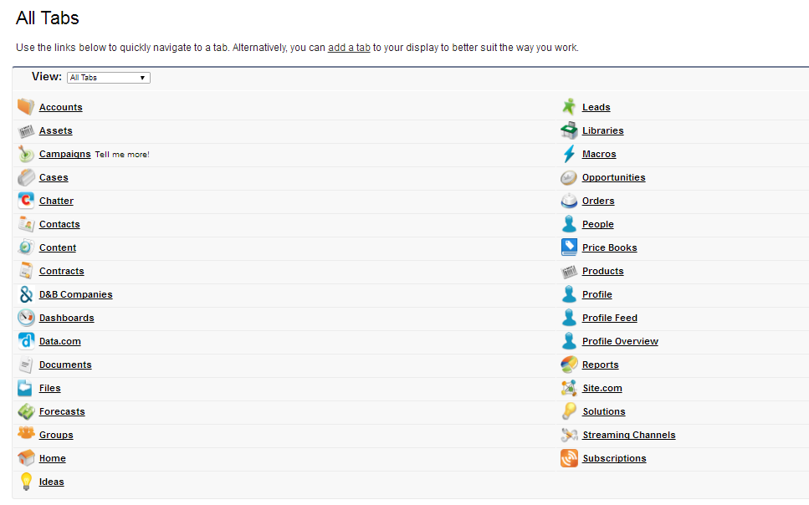The image size is (809, 505).
Task: Open the Campaigns 'Tell me more!' link
Action: click(x=122, y=155)
